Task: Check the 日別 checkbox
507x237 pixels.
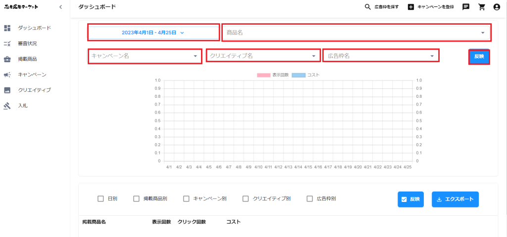Action: point(101,198)
